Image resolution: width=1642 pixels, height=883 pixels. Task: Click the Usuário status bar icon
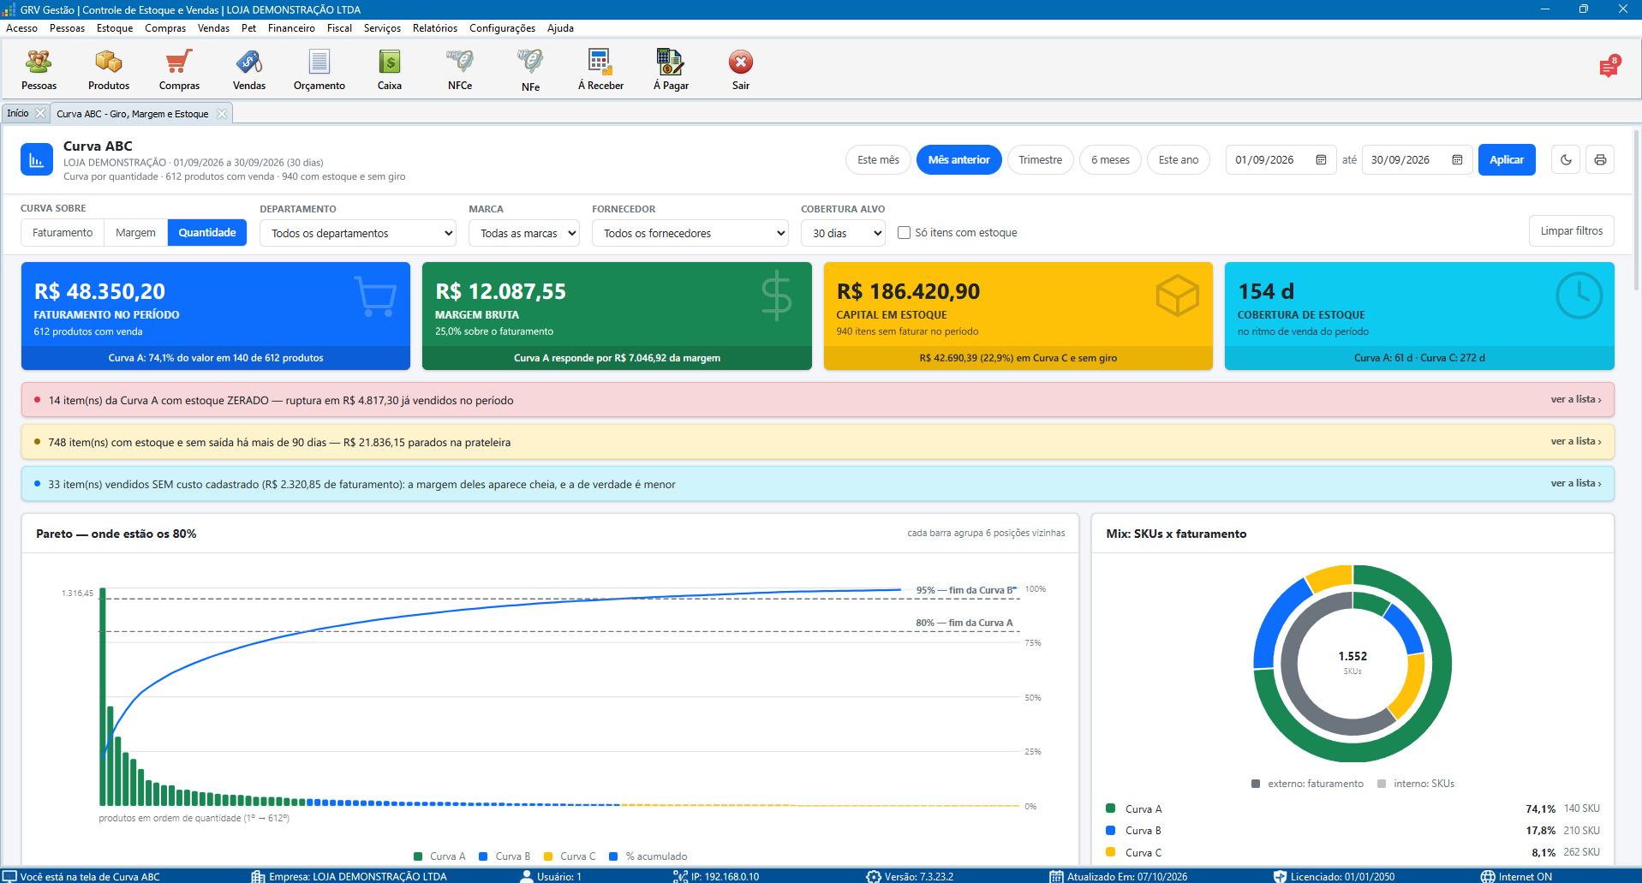(x=527, y=876)
